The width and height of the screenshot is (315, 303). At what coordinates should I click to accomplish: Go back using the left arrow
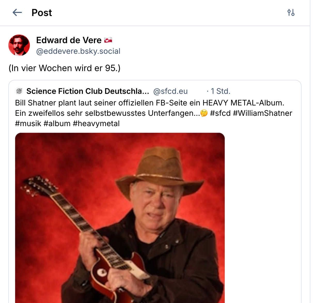coord(17,12)
